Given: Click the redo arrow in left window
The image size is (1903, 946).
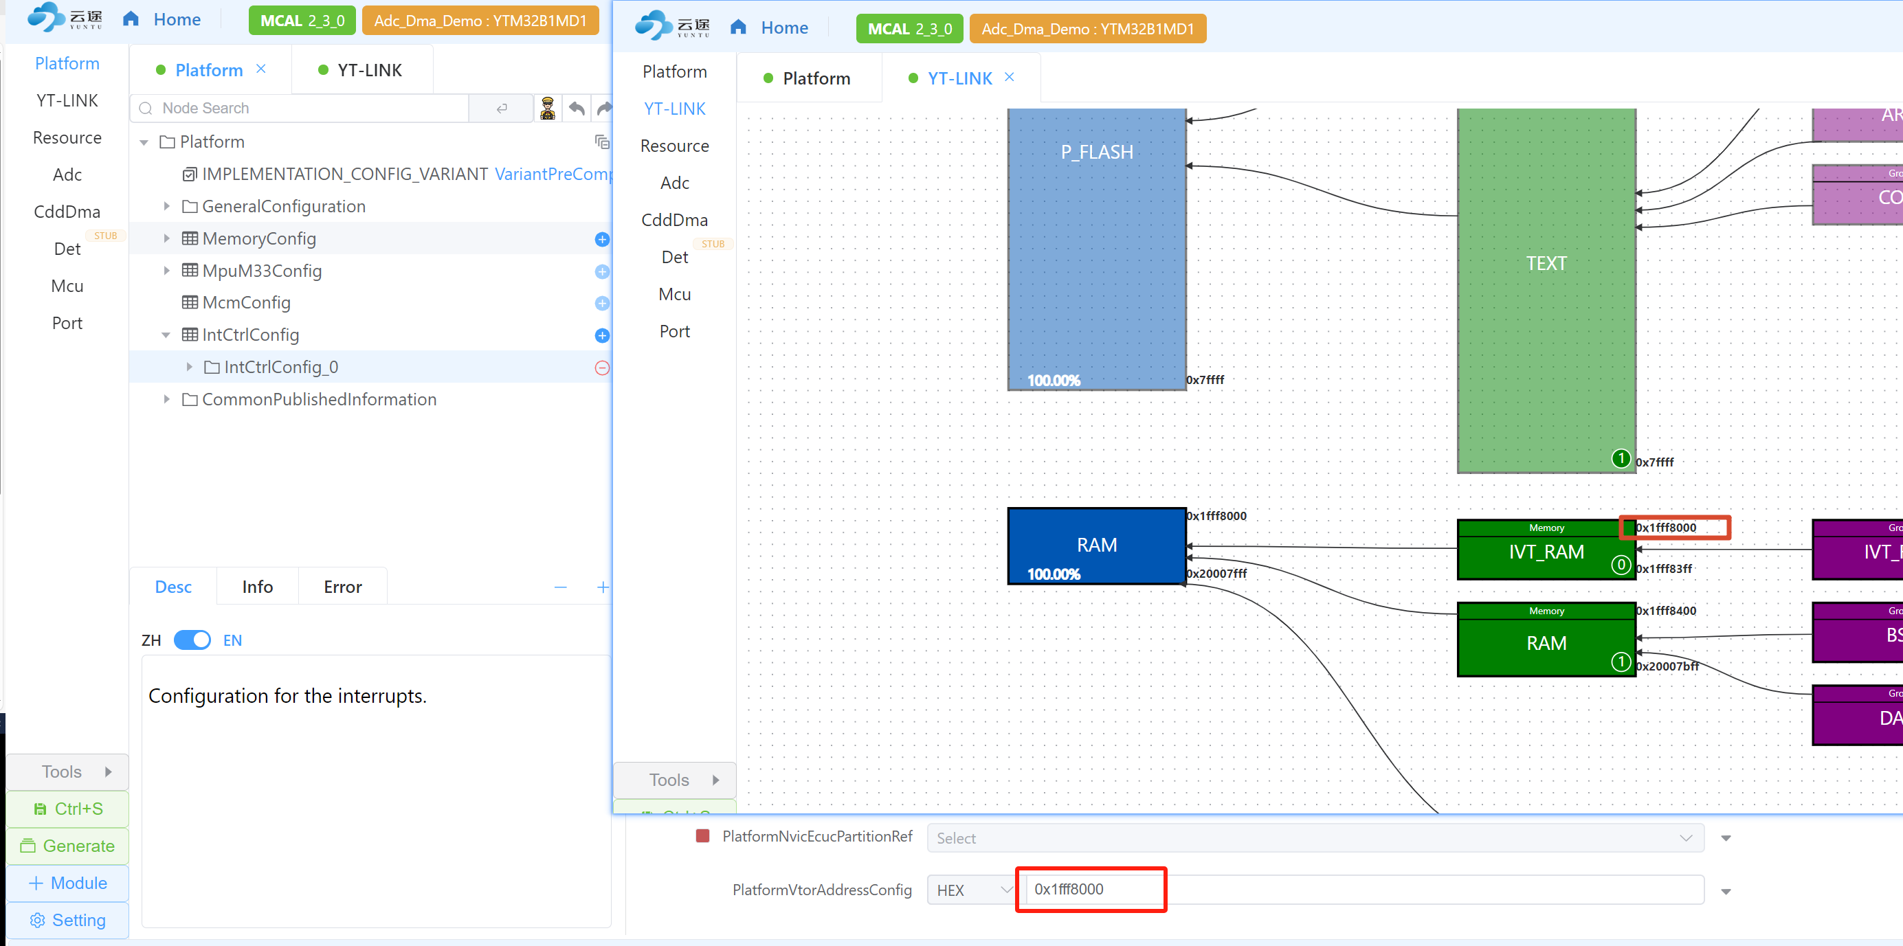Looking at the screenshot, I should (604, 109).
